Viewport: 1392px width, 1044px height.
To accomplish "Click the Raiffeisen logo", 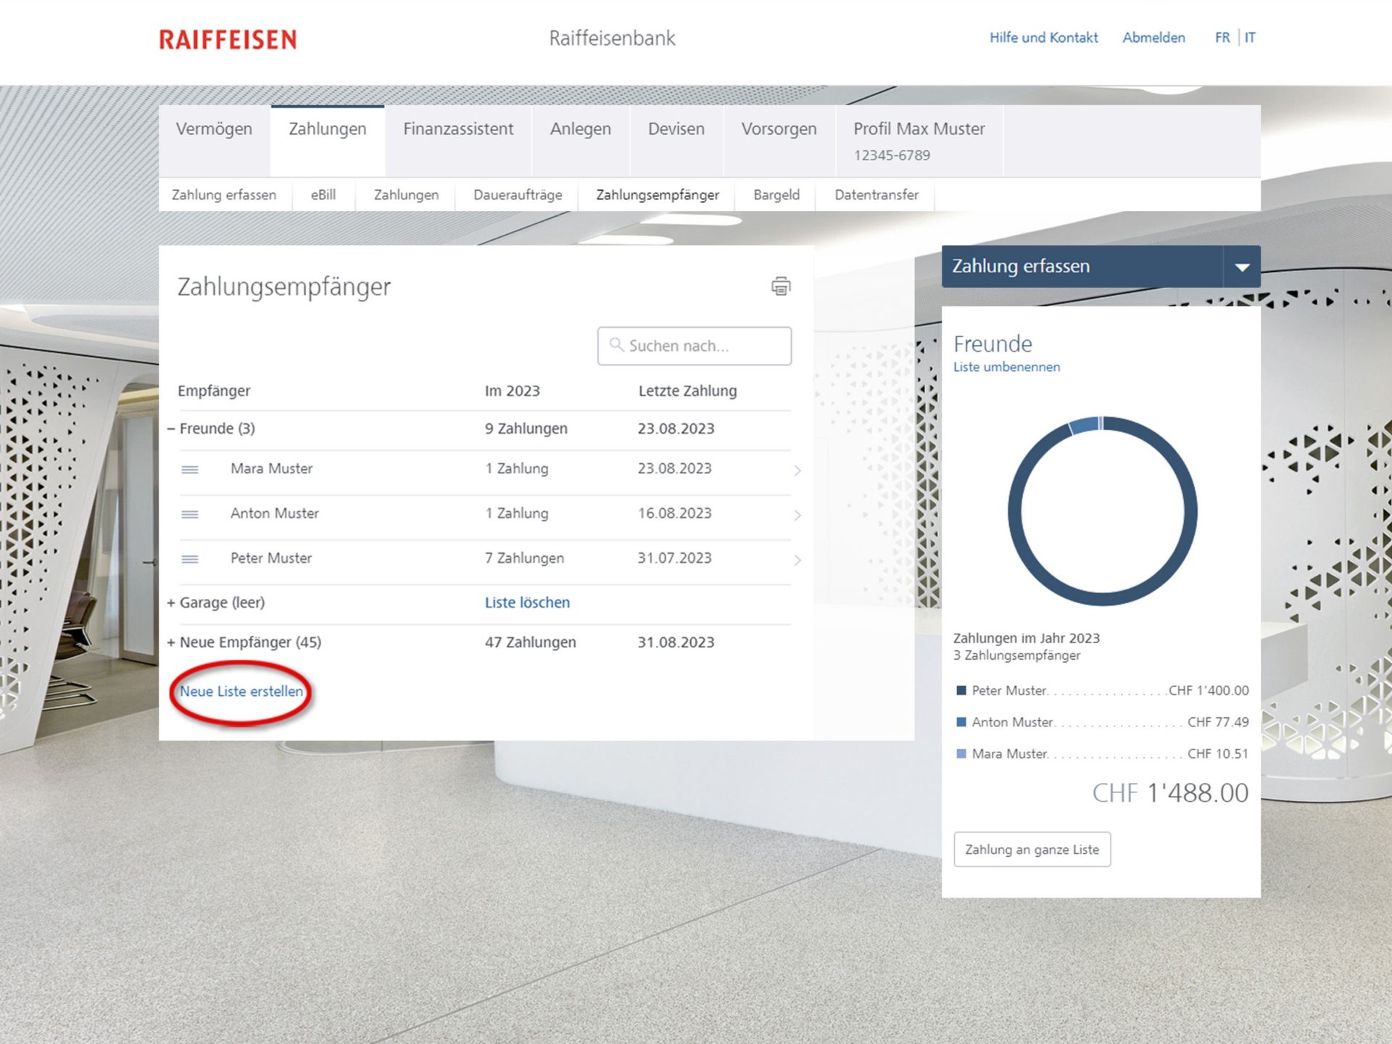I will tap(226, 39).
